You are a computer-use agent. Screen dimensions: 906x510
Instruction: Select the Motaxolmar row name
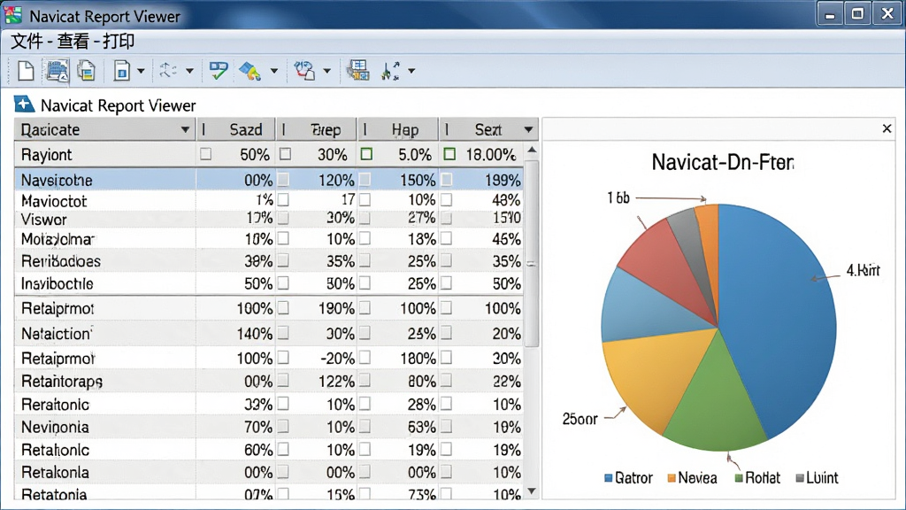coord(58,239)
